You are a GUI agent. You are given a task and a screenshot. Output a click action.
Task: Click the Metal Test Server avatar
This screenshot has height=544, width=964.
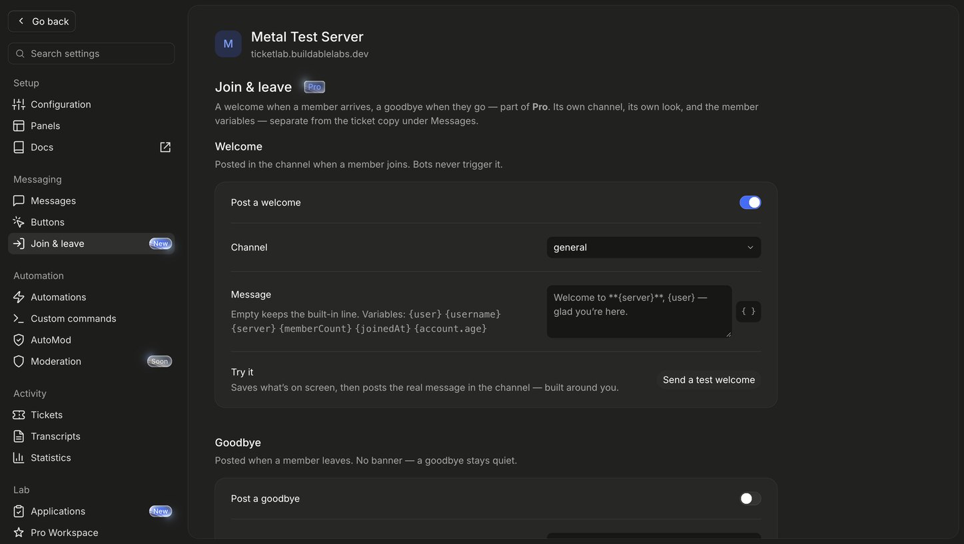click(228, 44)
